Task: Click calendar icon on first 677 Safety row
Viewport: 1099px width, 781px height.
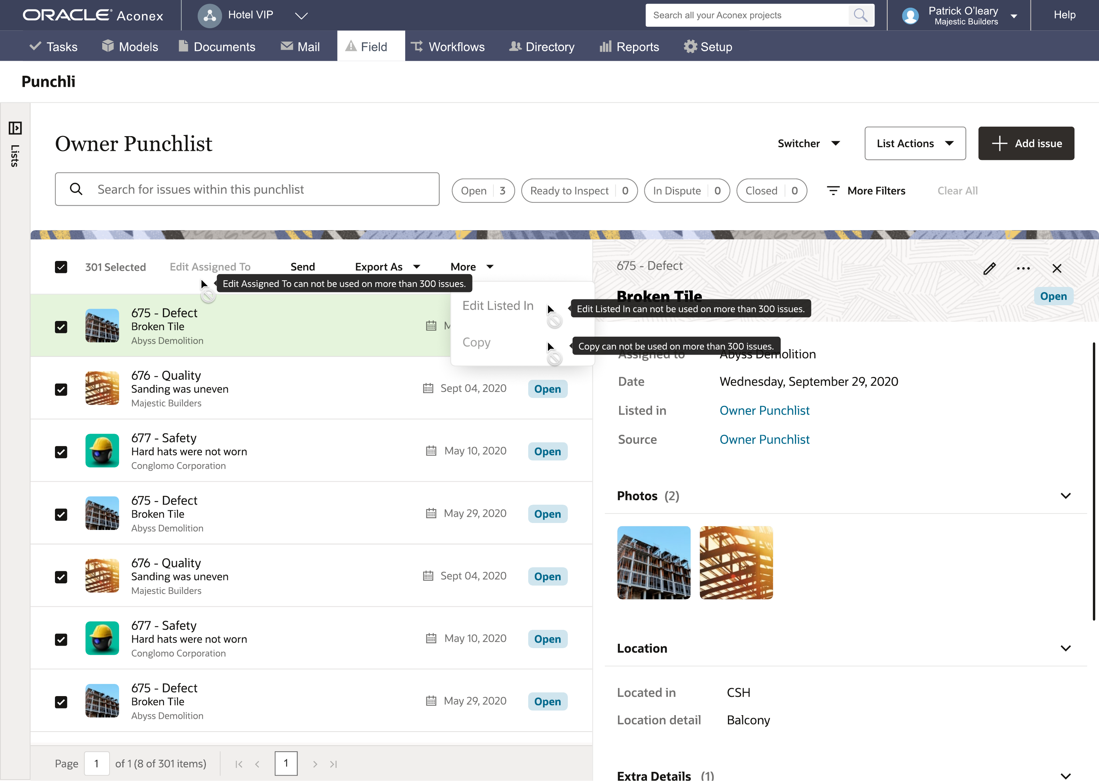Action: click(x=431, y=451)
